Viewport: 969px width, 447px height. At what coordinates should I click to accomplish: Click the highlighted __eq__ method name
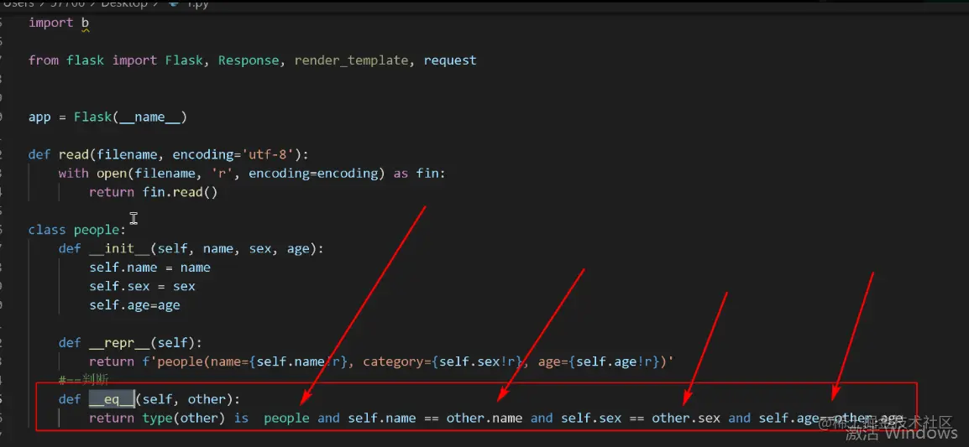tap(111, 400)
